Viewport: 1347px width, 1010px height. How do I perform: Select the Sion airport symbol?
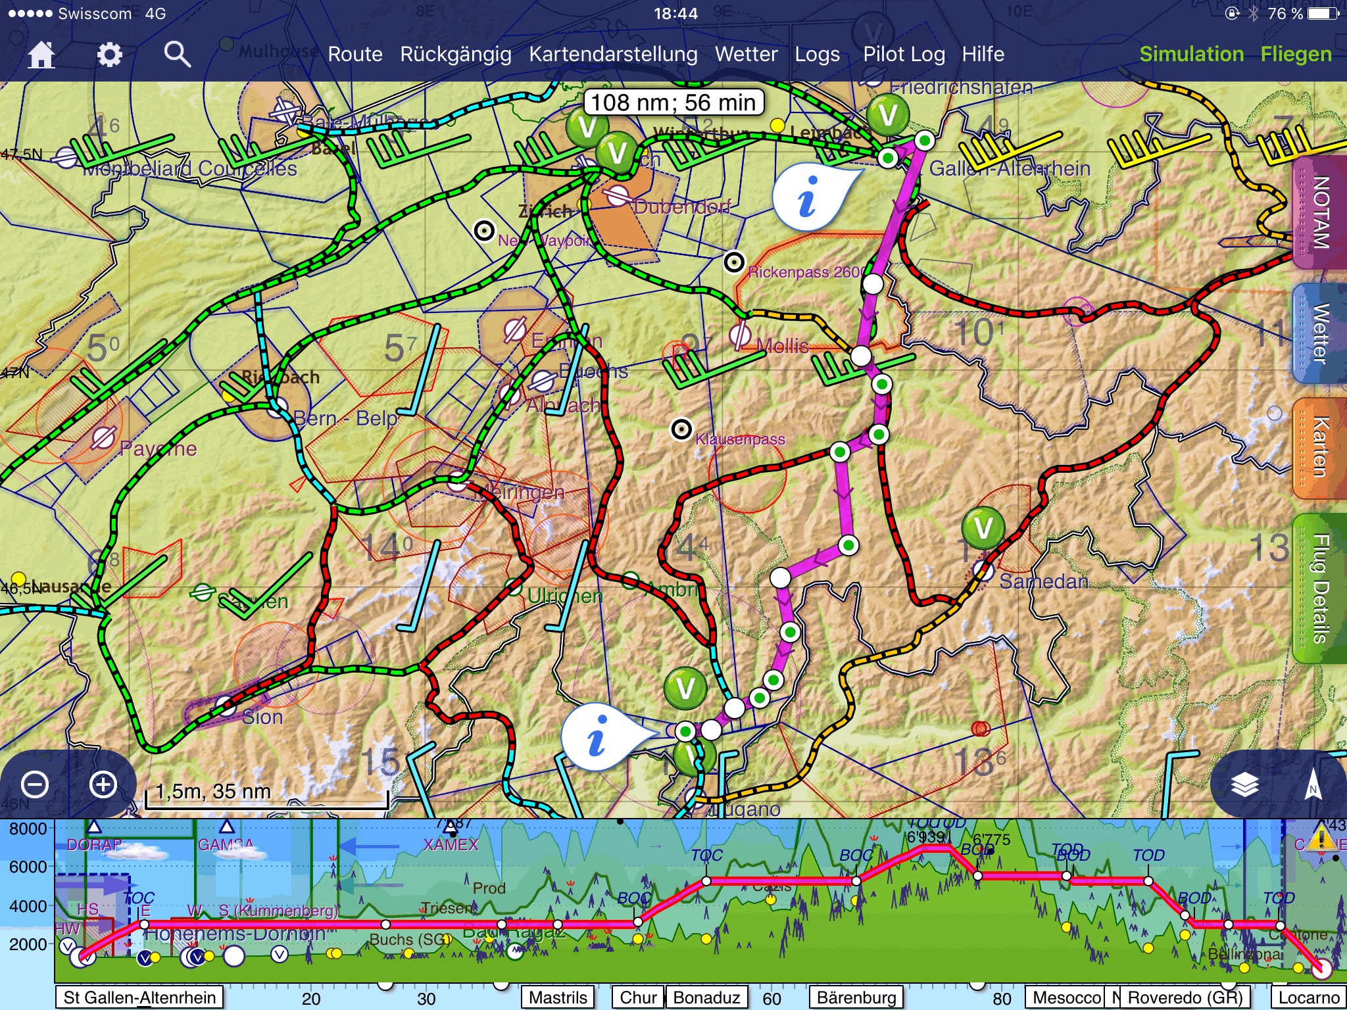point(226,706)
